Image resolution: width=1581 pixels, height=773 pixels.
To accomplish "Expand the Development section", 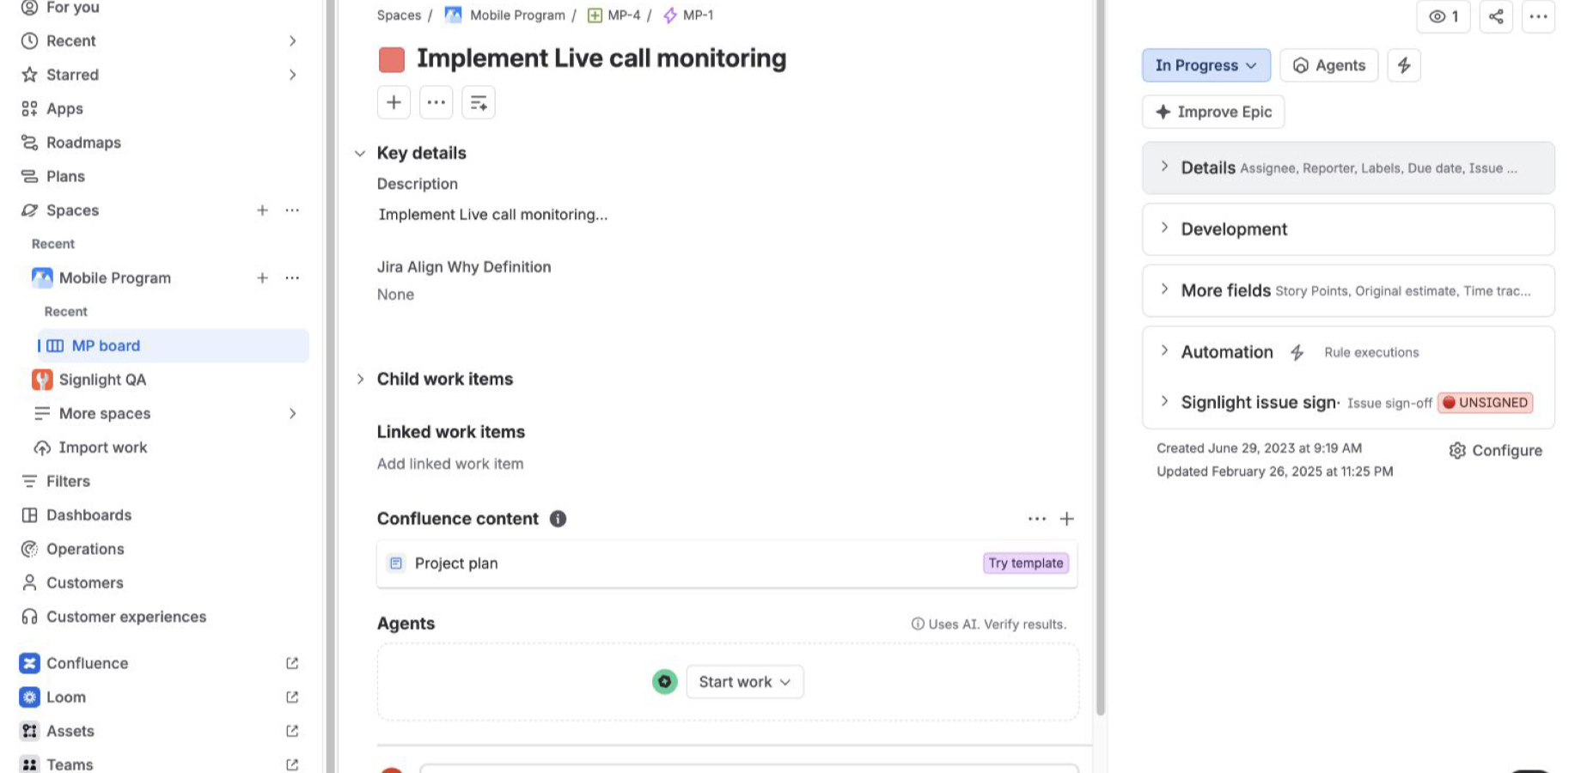I will coord(1348,229).
